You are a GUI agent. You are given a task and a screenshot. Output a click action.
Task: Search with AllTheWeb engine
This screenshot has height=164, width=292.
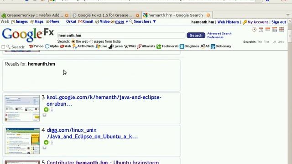[83, 46]
